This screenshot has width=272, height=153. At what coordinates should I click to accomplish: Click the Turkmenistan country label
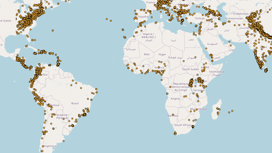[234, 18]
